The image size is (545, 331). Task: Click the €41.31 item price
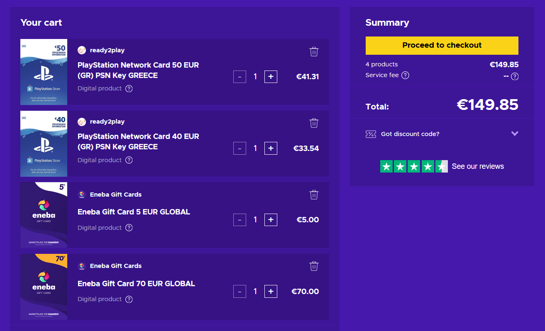click(307, 77)
